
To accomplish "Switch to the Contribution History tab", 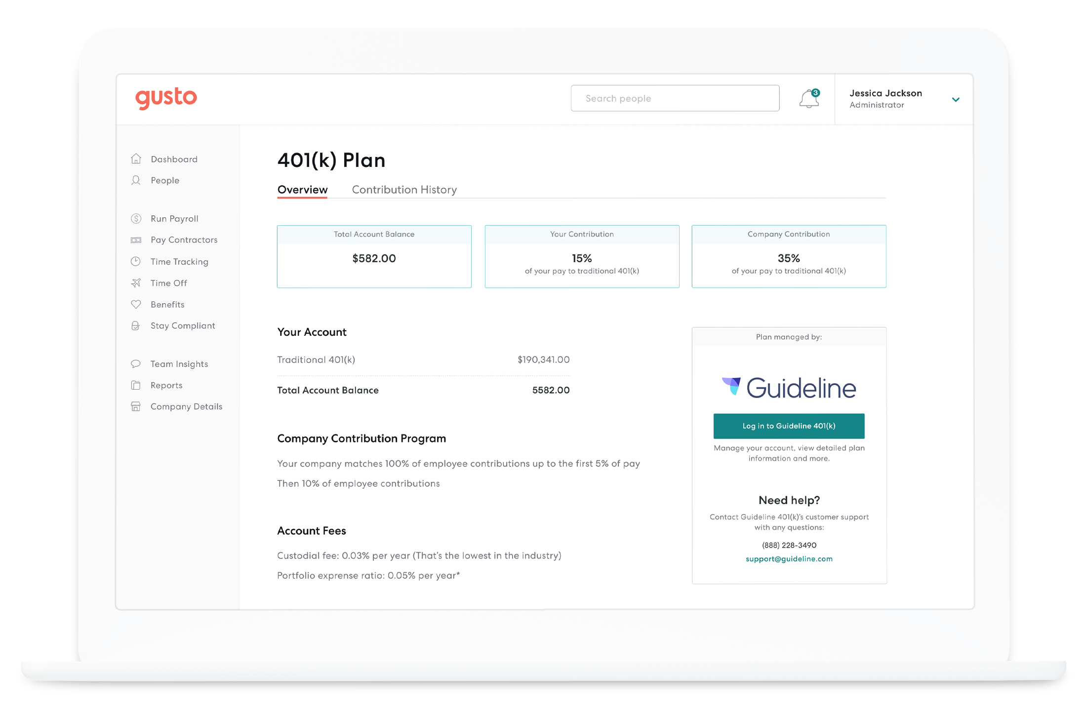I will click(x=404, y=190).
